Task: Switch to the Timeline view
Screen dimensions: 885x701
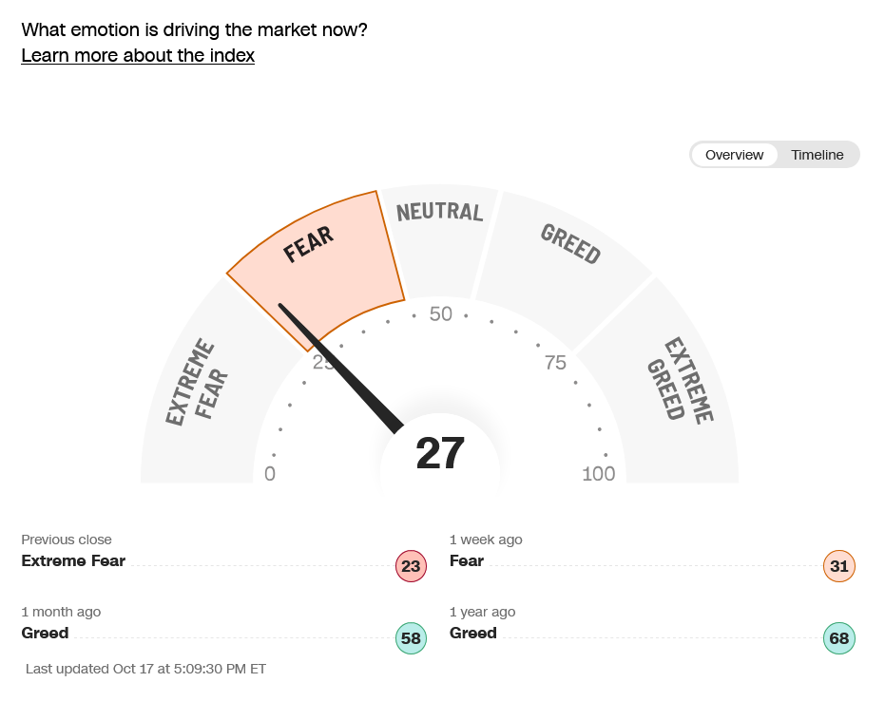Action: 817,155
